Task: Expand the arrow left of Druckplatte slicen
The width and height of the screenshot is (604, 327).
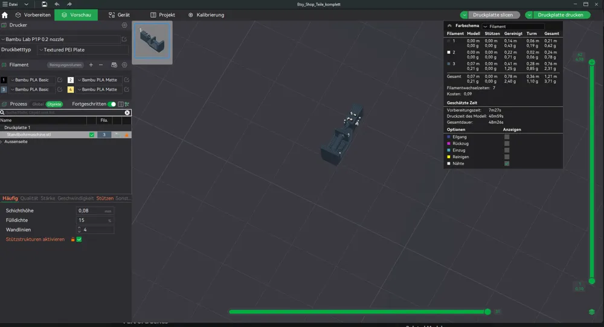Action: [x=464, y=15]
